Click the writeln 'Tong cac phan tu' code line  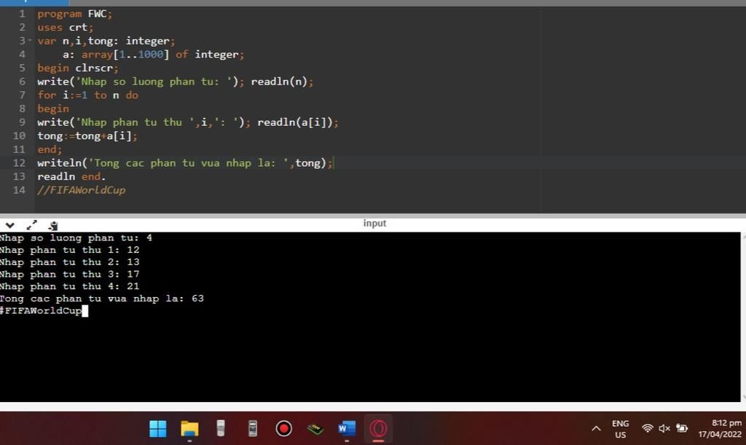pyautogui.click(x=185, y=163)
